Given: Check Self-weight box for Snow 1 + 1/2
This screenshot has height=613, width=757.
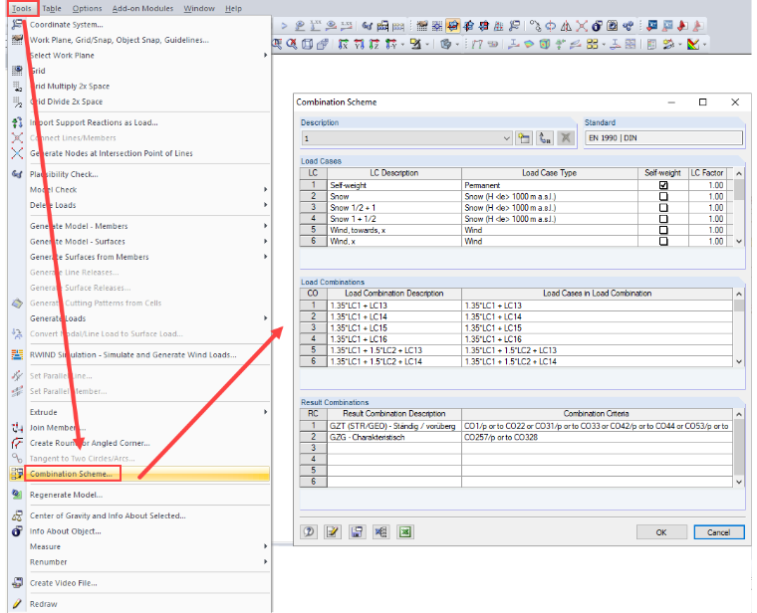Looking at the screenshot, I should [663, 219].
